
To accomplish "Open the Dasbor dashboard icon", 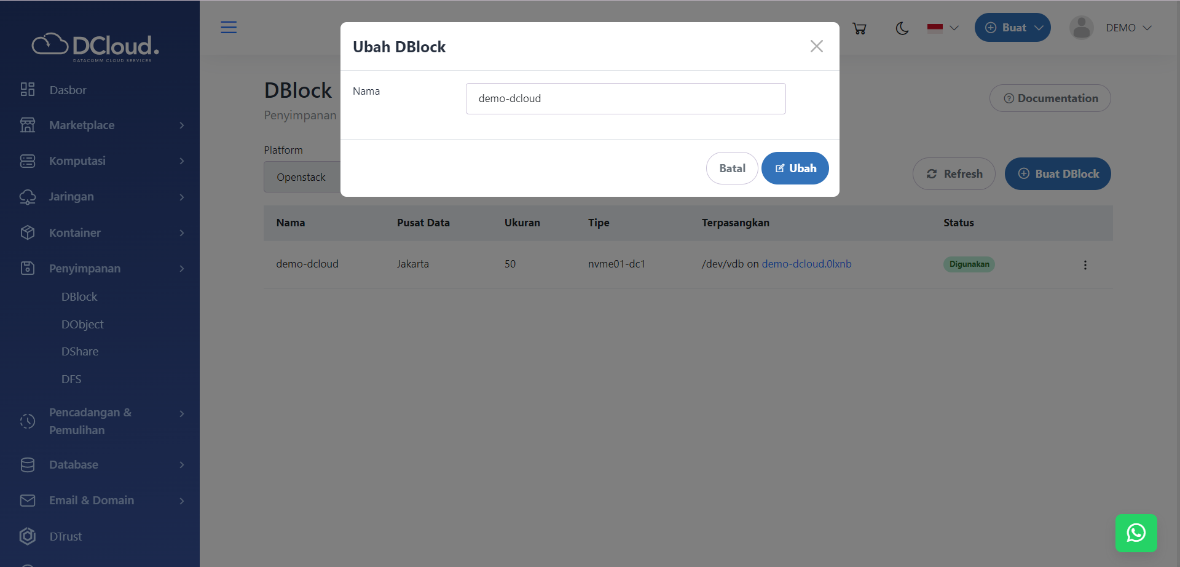I will point(28,90).
